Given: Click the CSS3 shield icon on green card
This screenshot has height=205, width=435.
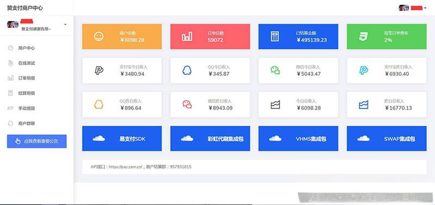Looking at the screenshot, I should tap(363, 36).
